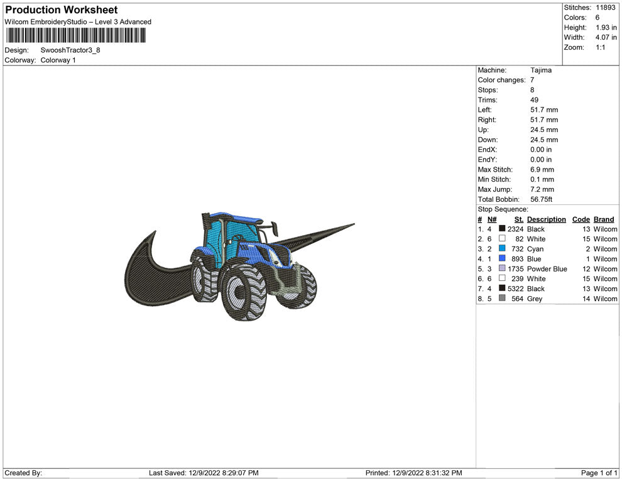Click the Zoom value 1:1
Viewport: 622px width, 479px height.
pos(601,47)
